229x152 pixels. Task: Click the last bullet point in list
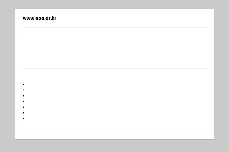[x=23, y=119]
